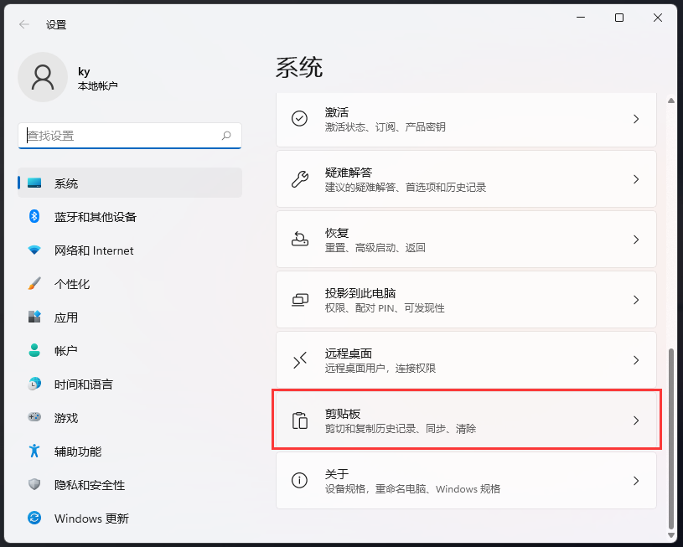Image resolution: width=683 pixels, height=547 pixels.
Task: Click the Troubleshoot (疑难解答) wrench icon
Action: click(x=299, y=178)
